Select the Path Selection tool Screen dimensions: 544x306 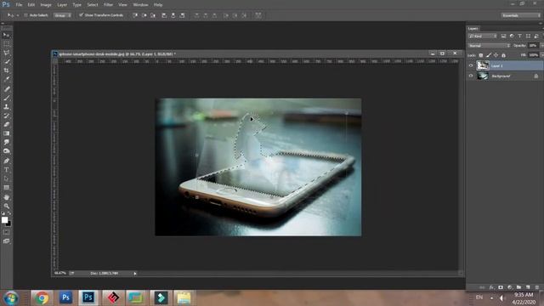(6, 178)
